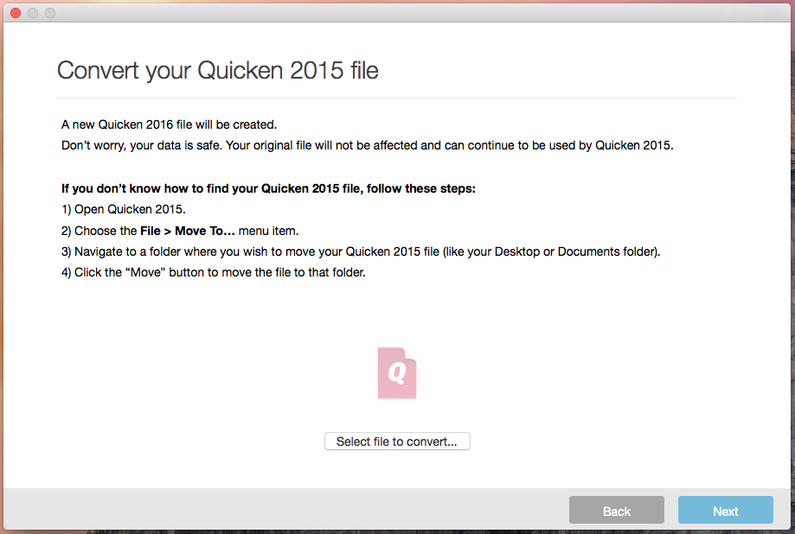795x534 pixels.
Task: Click the empty window title bar
Action: pyautogui.click(x=398, y=13)
